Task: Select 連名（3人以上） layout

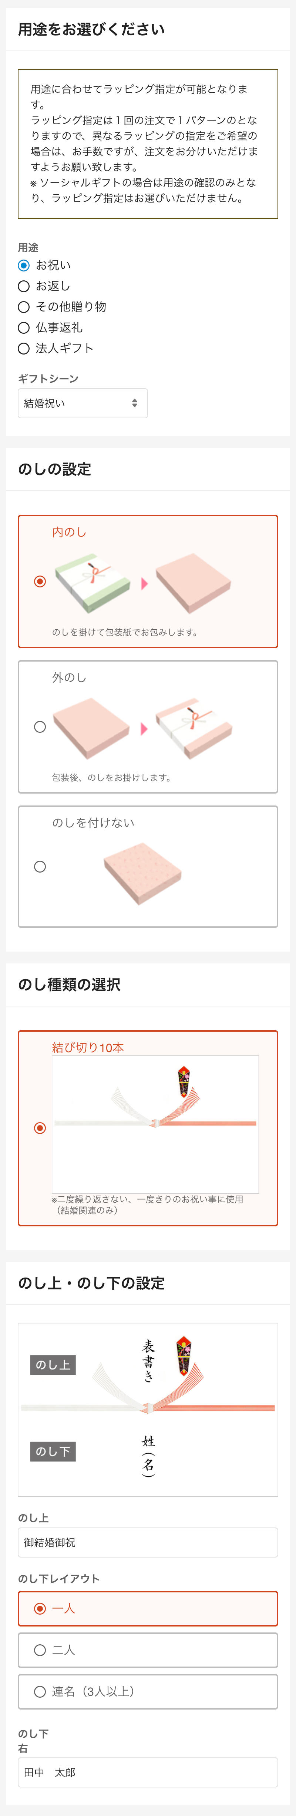Action: coord(40,1692)
